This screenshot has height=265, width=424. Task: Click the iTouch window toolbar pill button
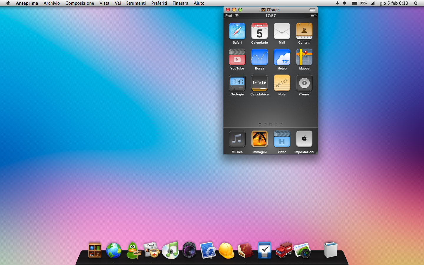[312, 10]
